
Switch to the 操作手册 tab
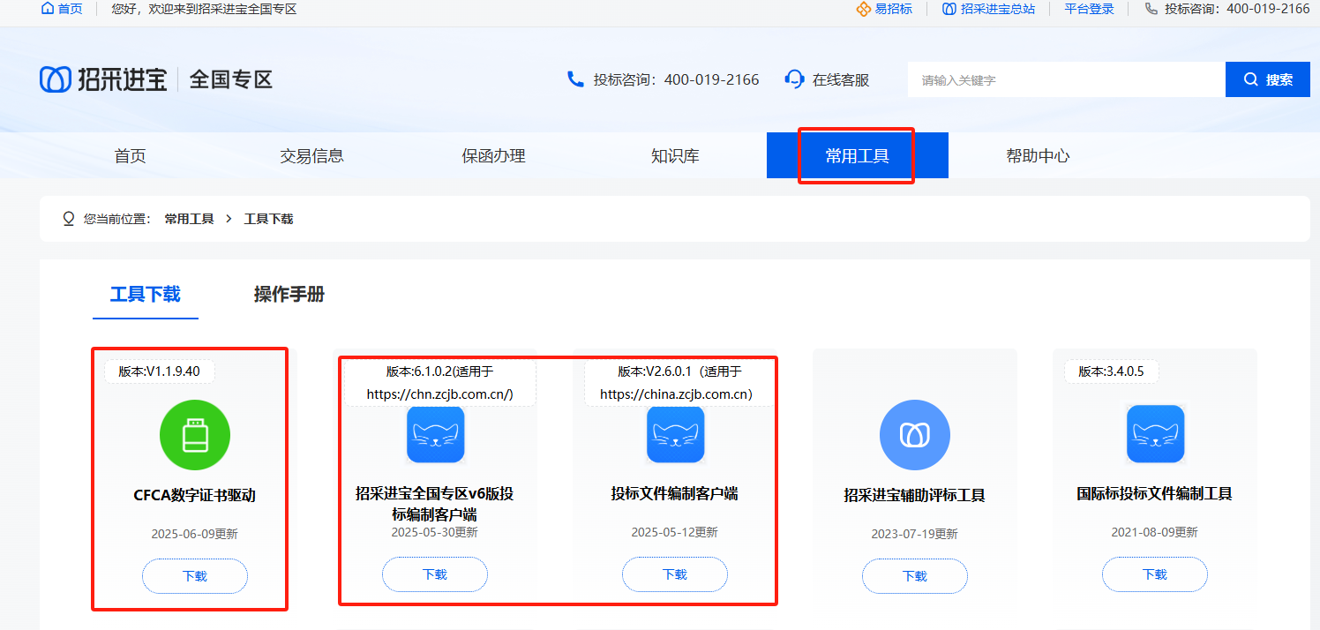click(289, 295)
